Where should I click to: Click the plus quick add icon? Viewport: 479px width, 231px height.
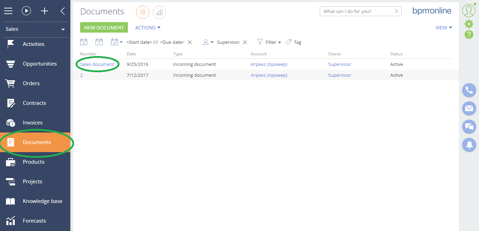(45, 11)
